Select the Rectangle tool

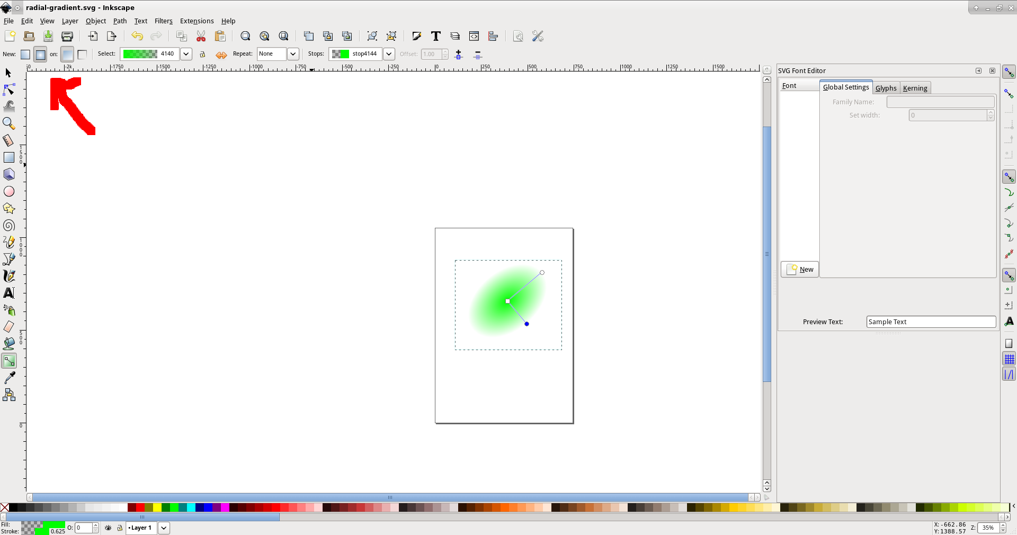(x=9, y=157)
